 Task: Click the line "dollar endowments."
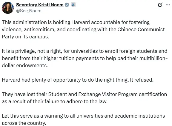point(25,65)
